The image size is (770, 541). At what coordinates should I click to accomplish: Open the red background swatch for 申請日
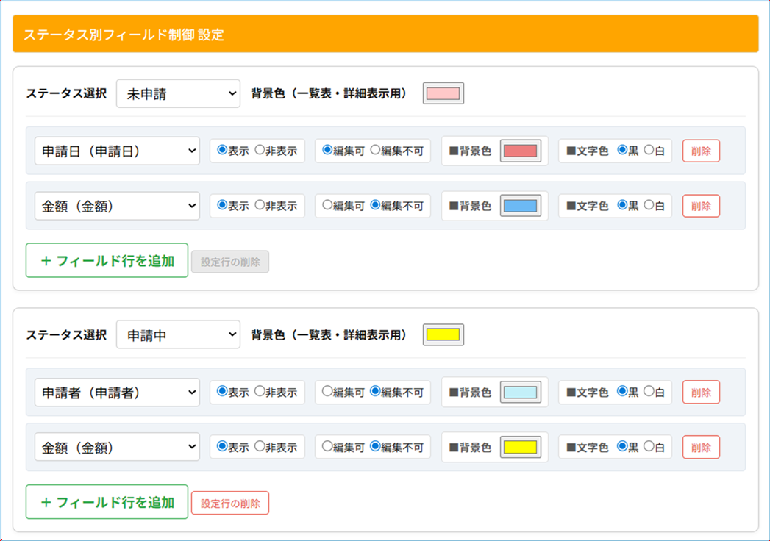520,151
